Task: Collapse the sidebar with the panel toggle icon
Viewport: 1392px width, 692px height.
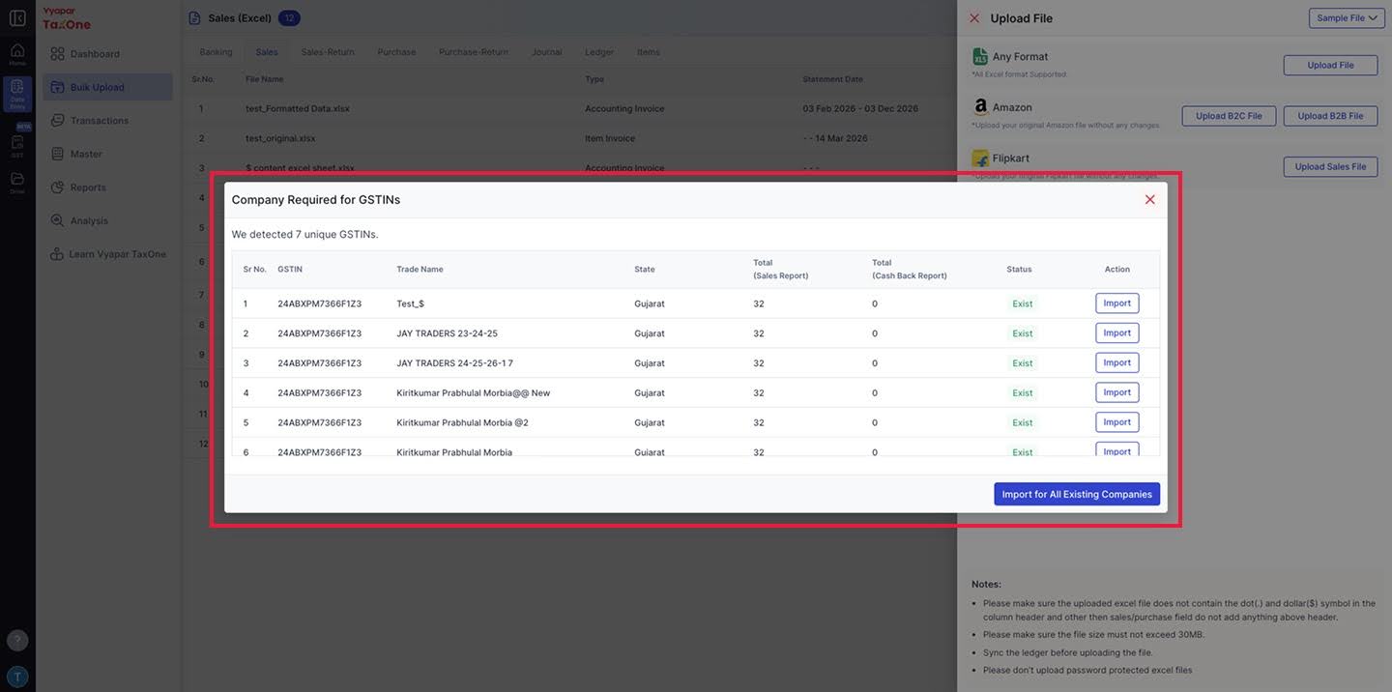Action: click(17, 17)
